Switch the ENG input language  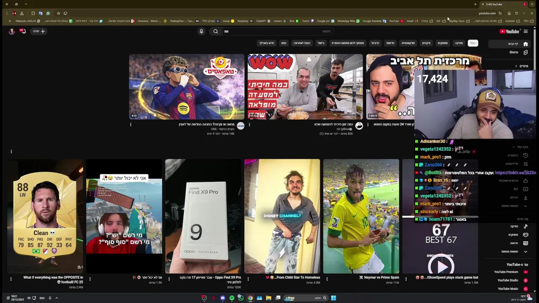pyautogui.click(x=42, y=298)
